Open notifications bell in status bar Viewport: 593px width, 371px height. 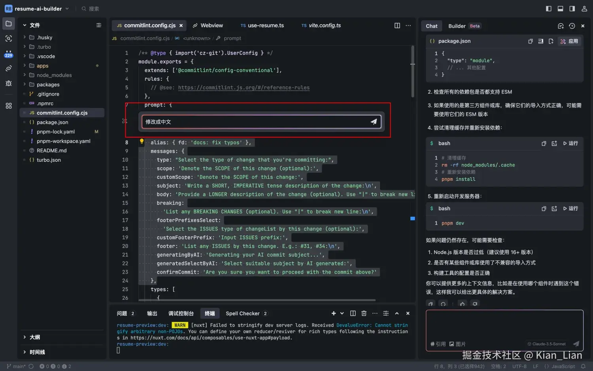pos(583,366)
